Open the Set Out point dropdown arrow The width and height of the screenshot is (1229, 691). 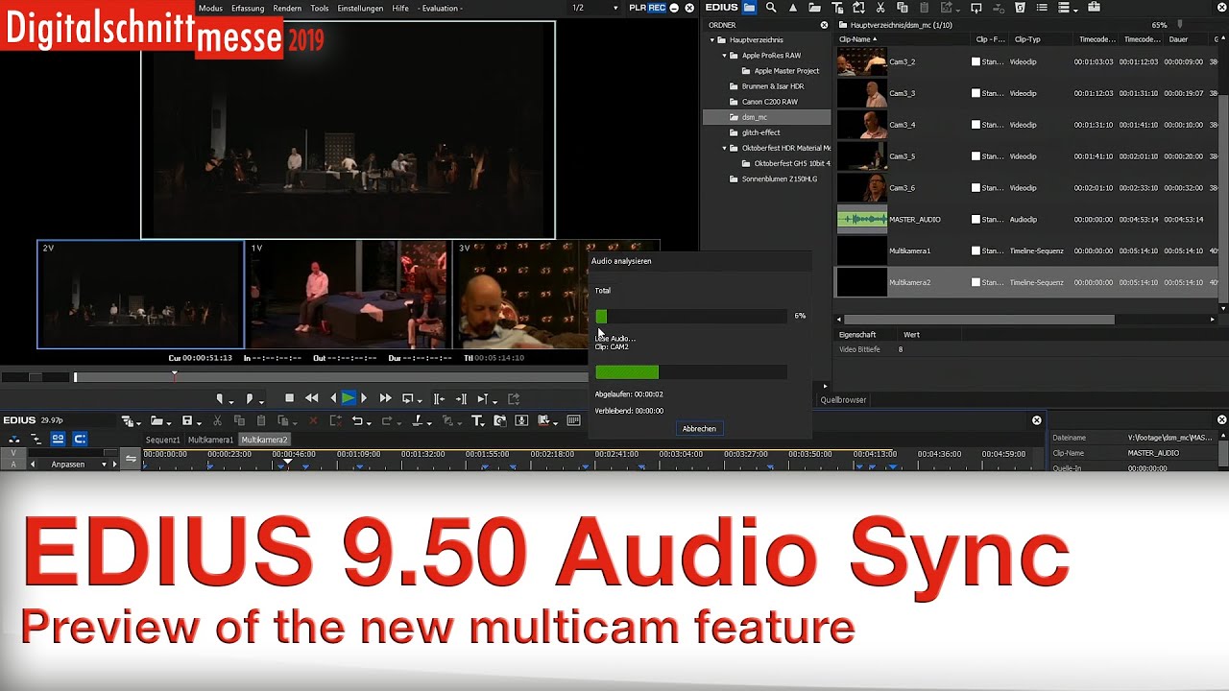tap(261, 401)
